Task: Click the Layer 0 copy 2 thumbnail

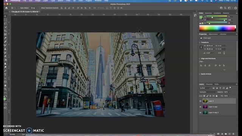Action: [205, 113]
